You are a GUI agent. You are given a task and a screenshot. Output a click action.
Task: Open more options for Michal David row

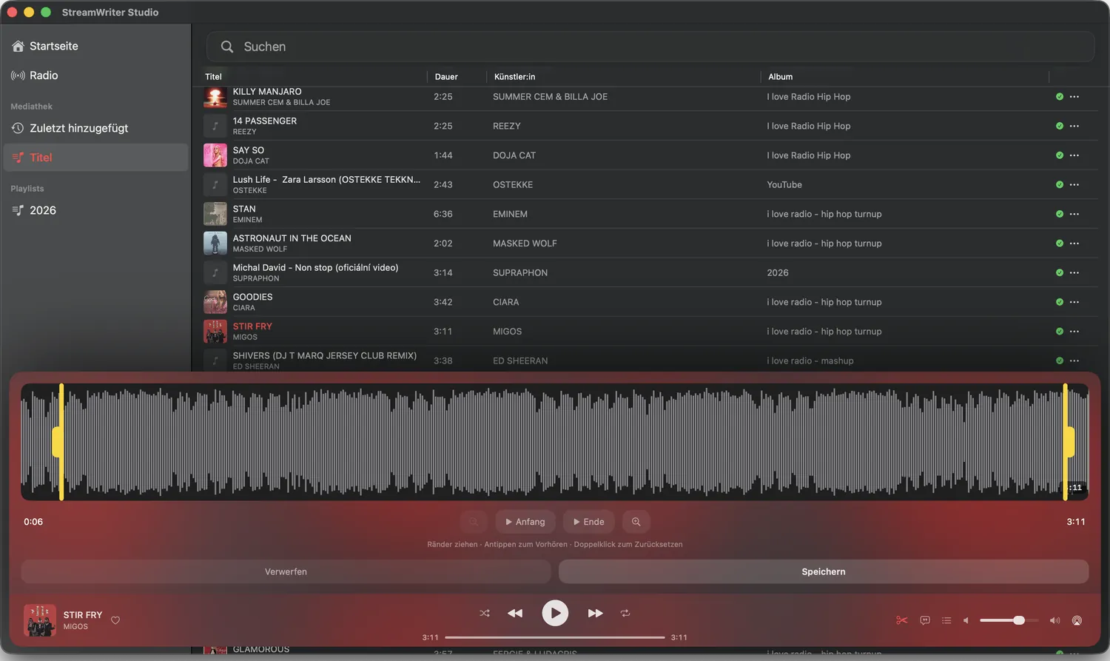pyautogui.click(x=1074, y=272)
